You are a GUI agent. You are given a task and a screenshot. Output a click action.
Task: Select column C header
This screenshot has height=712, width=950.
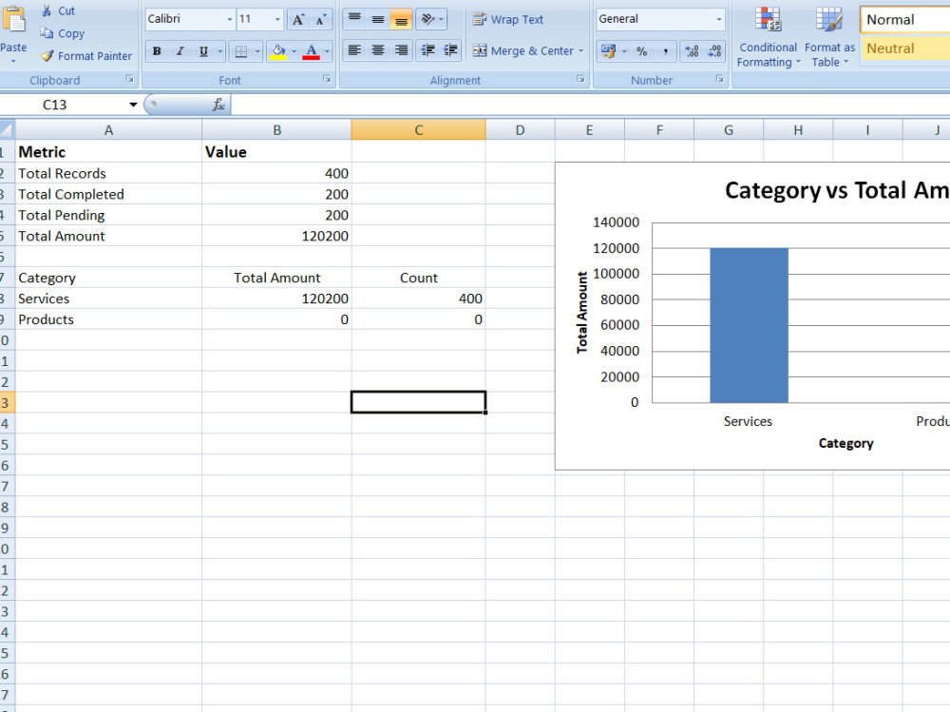(x=419, y=130)
